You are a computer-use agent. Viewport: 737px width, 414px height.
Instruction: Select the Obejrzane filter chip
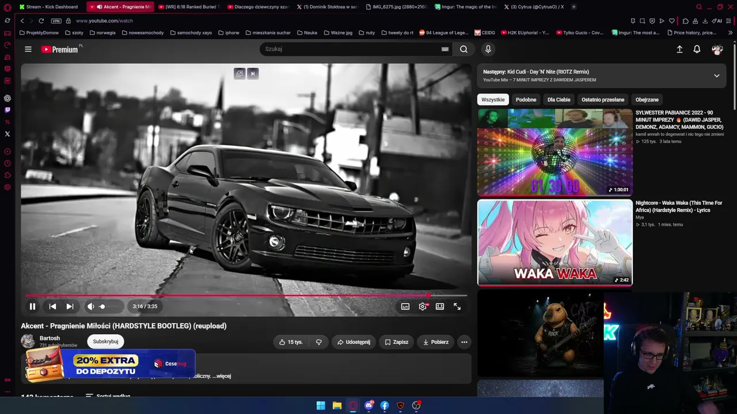pyautogui.click(x=647, y=99)
